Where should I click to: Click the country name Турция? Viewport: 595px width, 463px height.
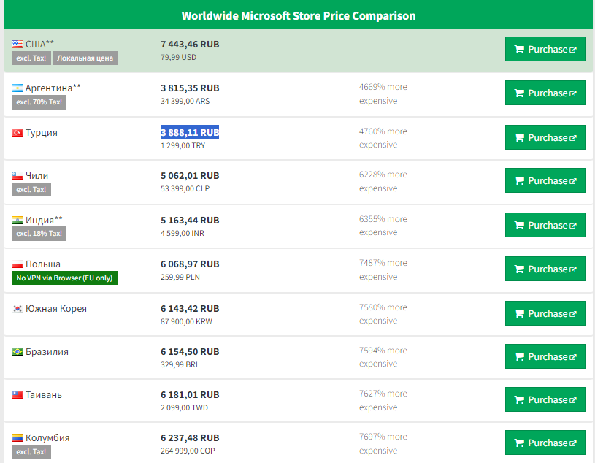[x=42, y=133]
